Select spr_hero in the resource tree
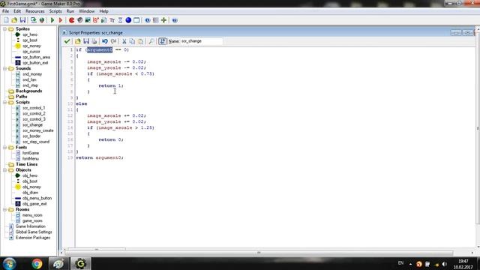480x270 pixels. coord(30,34)
